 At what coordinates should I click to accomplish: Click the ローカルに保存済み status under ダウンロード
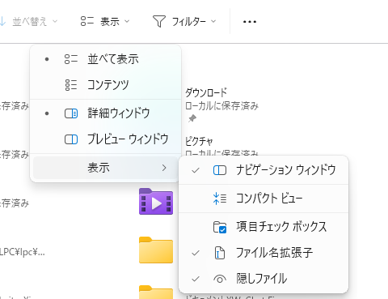point(221,105)
